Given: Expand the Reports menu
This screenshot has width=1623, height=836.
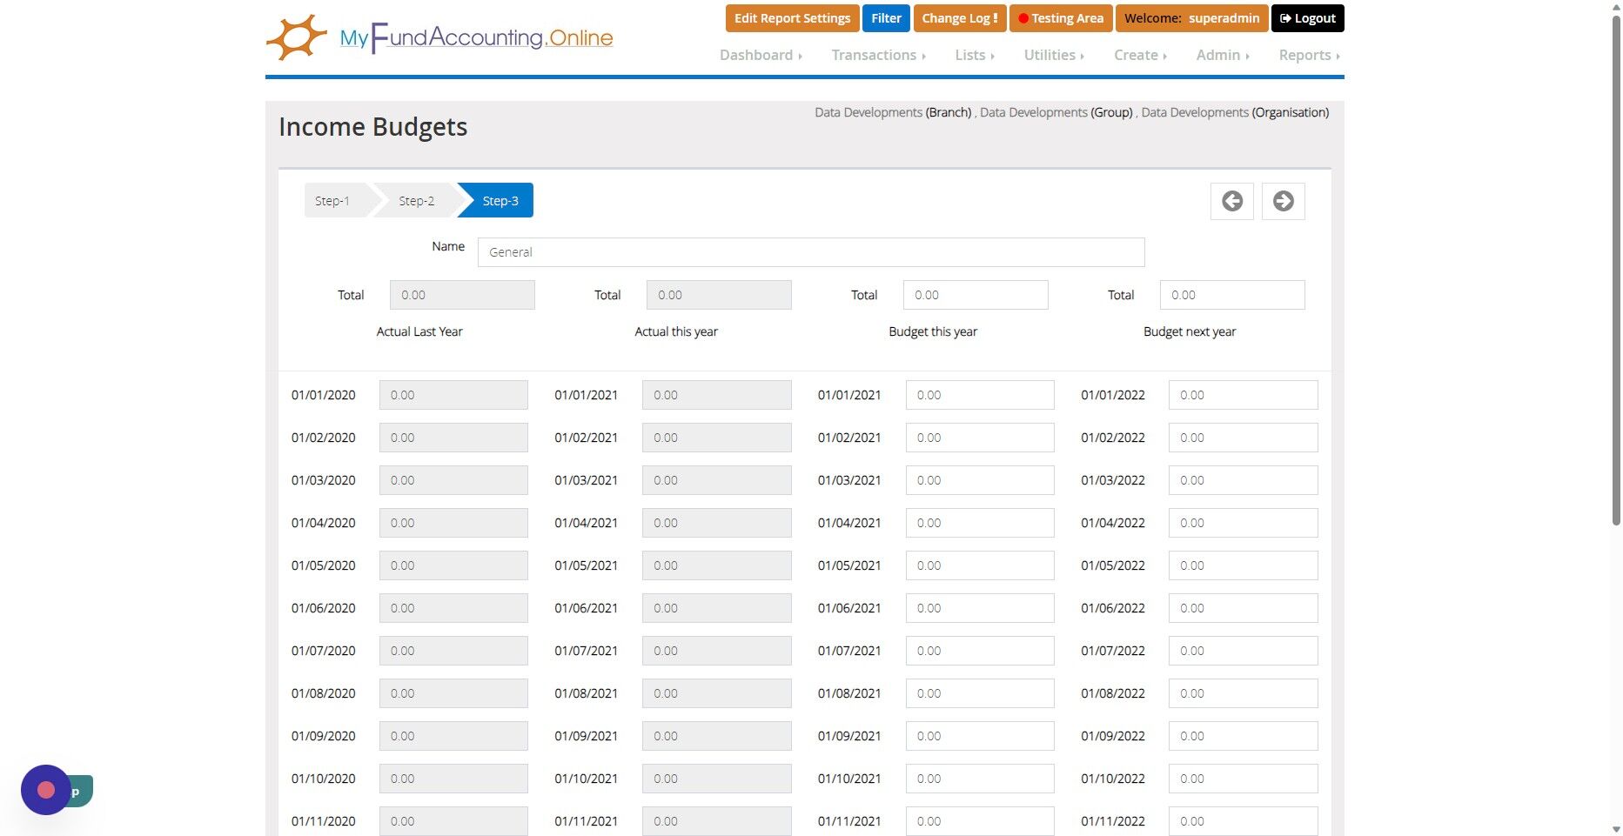Looking at the screenshot, I should [x=1309, y=55].
